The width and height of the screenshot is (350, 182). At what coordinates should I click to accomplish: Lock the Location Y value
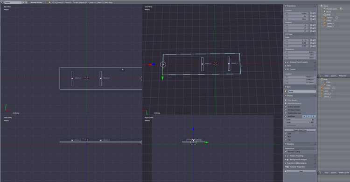pos(314,16)
